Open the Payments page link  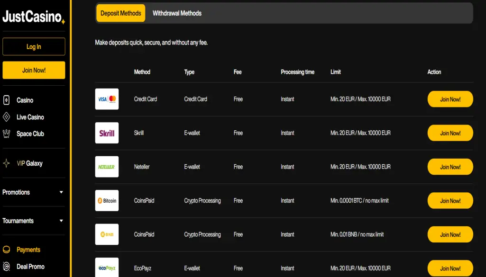tap(28, 250)
